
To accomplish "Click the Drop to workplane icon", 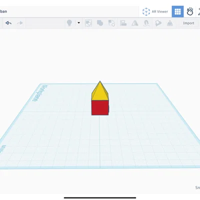I will pyautogui.click(x=169, y=23).
